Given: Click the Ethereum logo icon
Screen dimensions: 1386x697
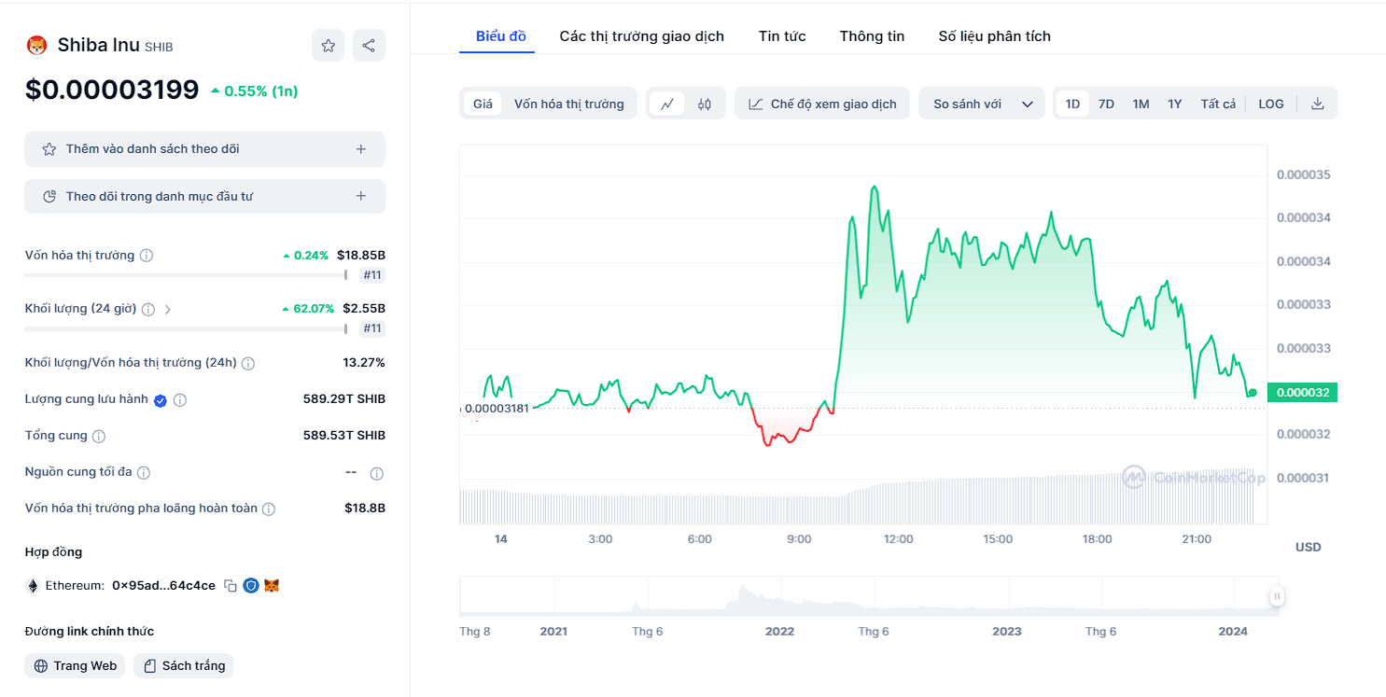Looking at the screenshot, I should tap(33, 586).
